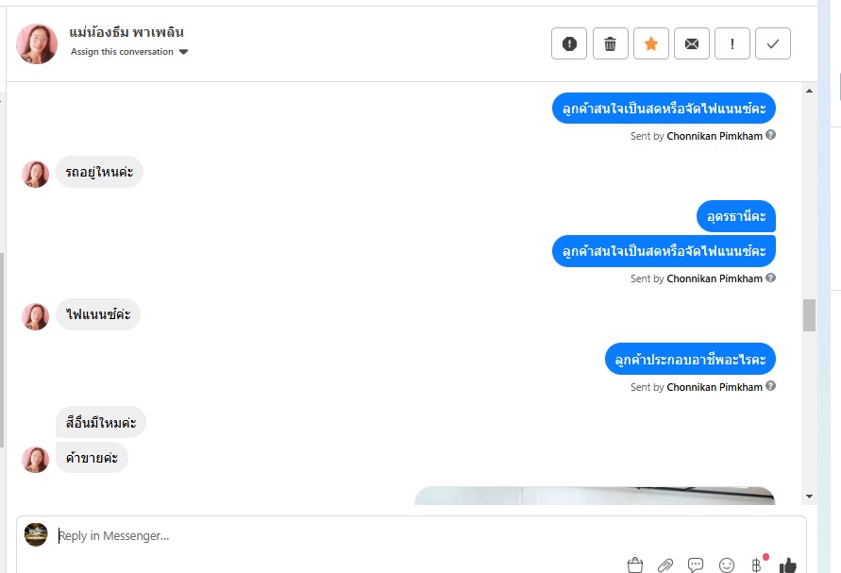
Task: Click the chat scrollbar thumb
Action: (x=809, y=315)
